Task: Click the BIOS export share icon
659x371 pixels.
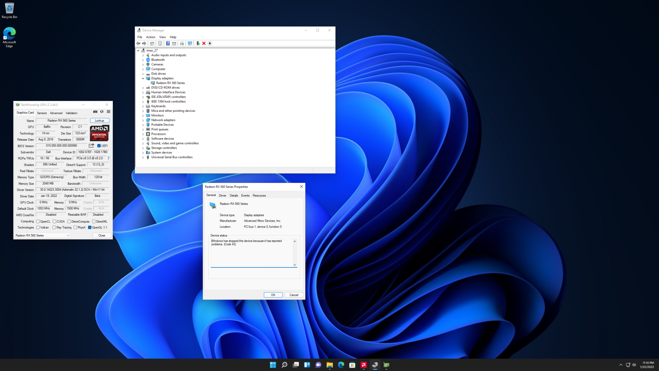Action: [x=92, y=145]
